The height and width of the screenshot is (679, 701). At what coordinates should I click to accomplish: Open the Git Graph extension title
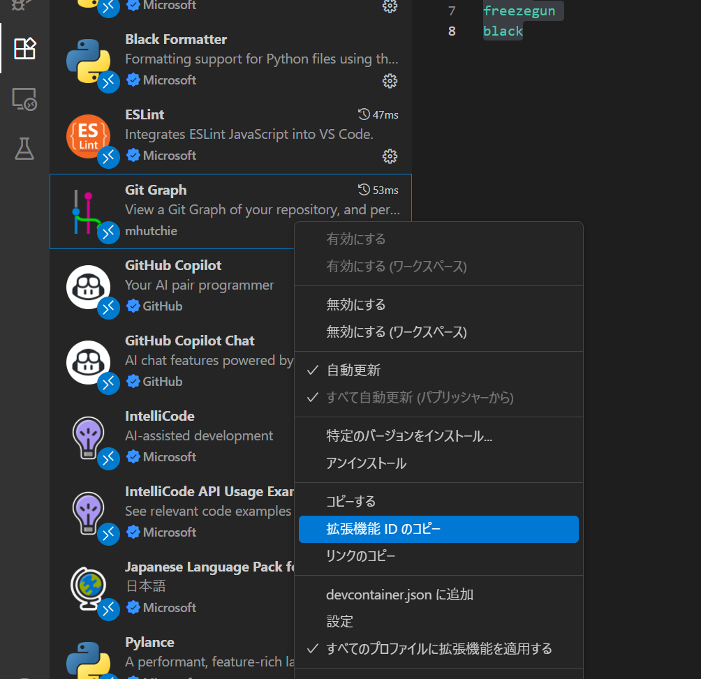coord(156,191)
